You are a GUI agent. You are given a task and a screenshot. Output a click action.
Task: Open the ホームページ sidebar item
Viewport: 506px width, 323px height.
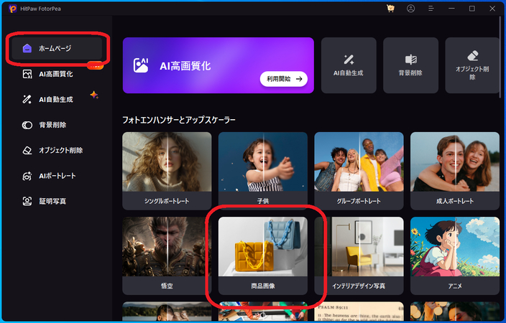pyautogui.click(x=57, y=48)
